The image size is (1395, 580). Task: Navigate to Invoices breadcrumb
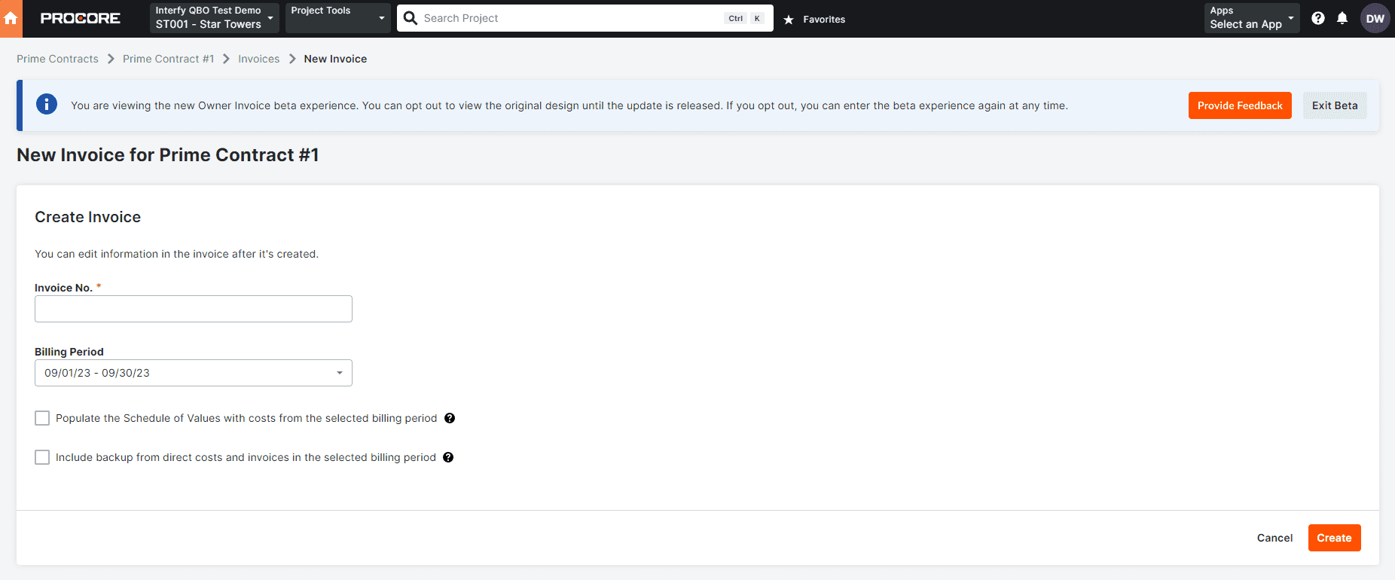258,59
